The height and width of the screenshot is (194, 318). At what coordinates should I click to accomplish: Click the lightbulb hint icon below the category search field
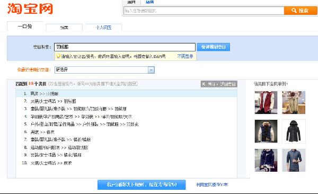coord(58,56)
